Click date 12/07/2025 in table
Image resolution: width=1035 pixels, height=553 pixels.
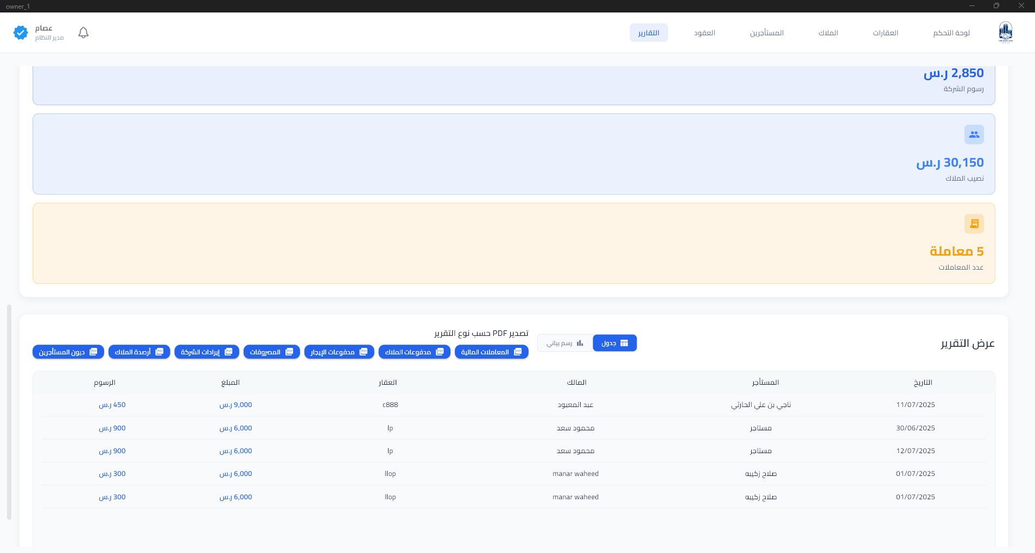click(x=916, y=451)
